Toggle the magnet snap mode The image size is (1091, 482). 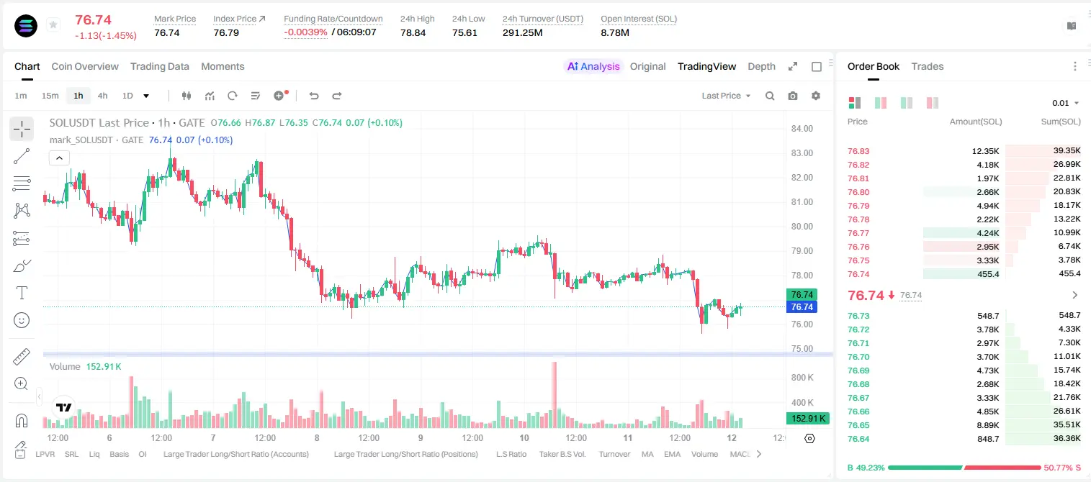coord(22,420)
